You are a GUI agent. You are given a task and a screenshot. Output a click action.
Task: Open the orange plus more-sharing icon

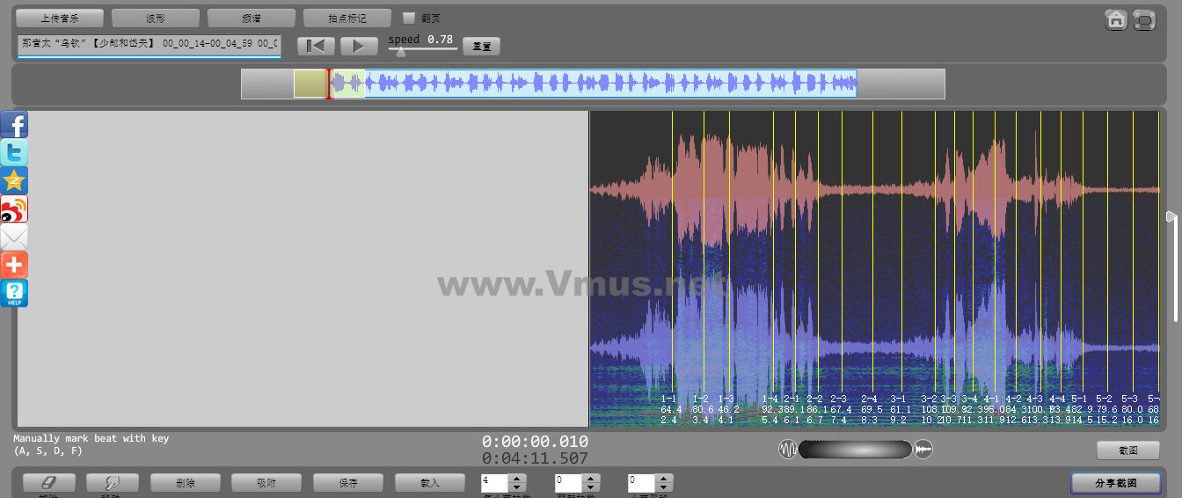click(14, 265)
